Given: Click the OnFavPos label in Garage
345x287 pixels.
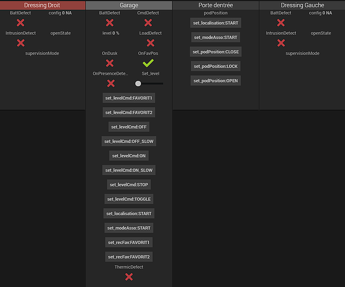Looking at the screenshot, I should point(148,53).
